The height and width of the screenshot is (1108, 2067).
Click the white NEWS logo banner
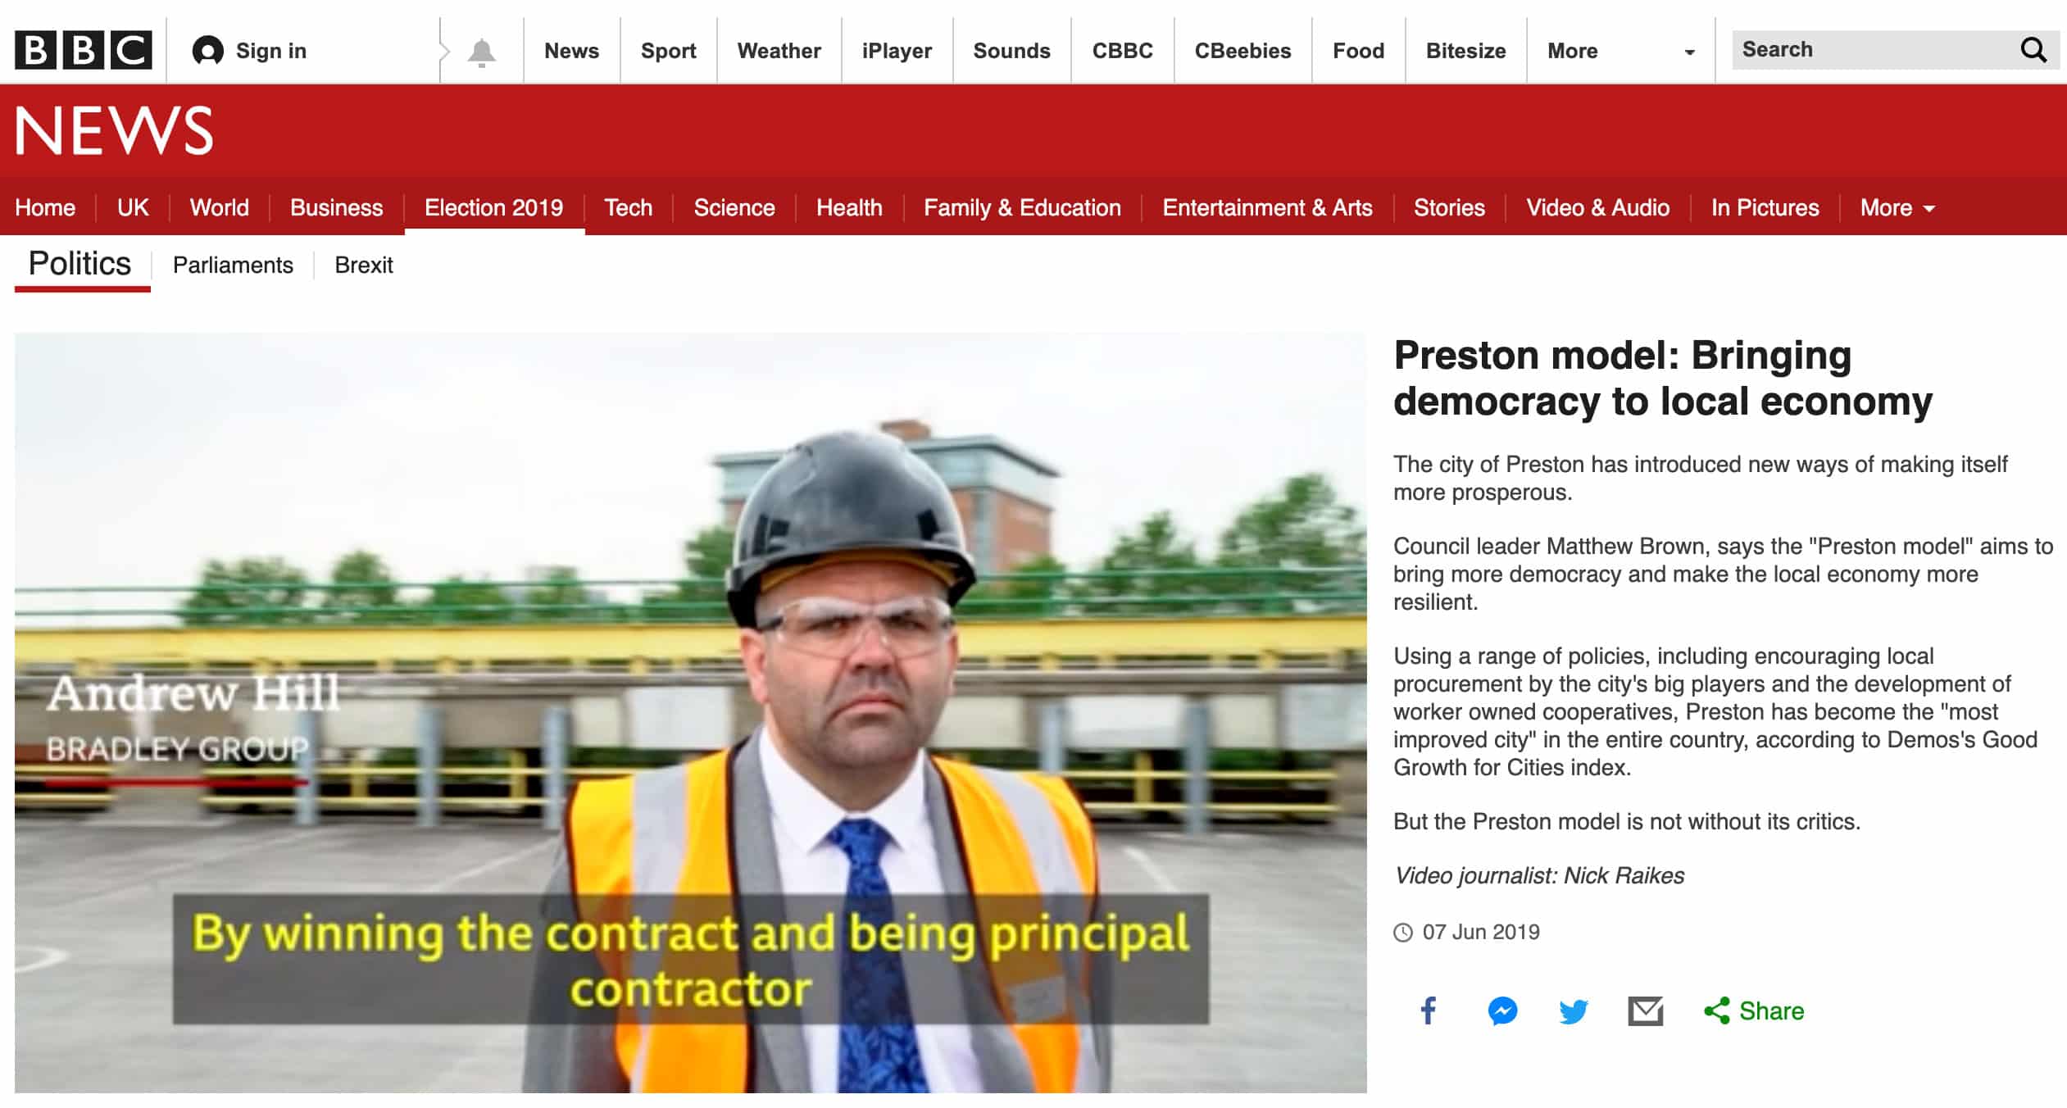click(x=114, y=130)
